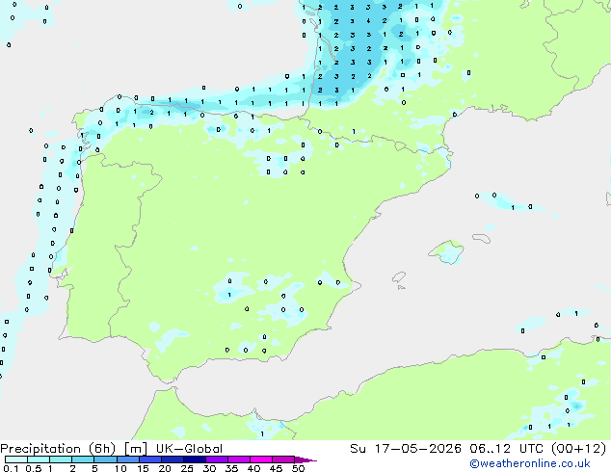Click the '35' legend scale value
This screenshot has width=611, height=472.
(x=232, y=468)
